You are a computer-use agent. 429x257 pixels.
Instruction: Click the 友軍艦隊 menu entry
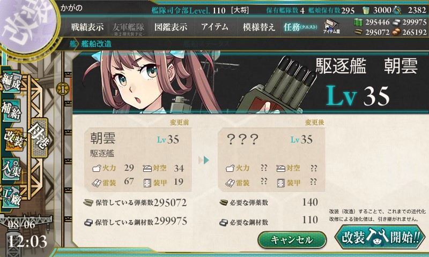click(x=128, y=28)
